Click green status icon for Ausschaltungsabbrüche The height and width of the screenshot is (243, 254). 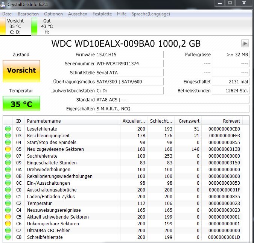coord(8,190)
